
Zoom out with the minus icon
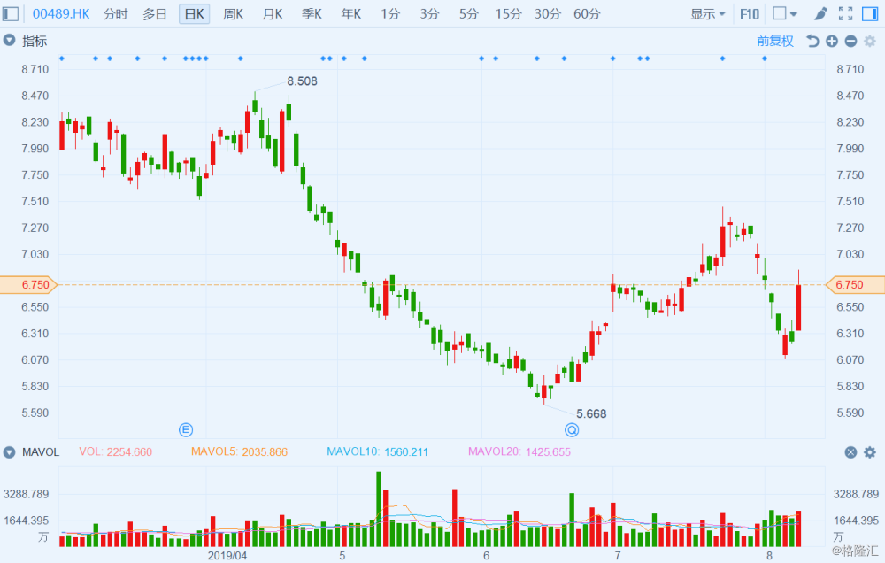[850, 41]
